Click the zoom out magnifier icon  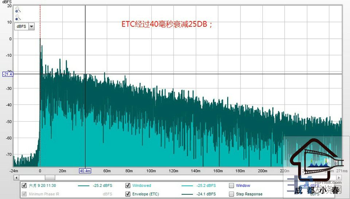pyautogui.click(x=17, y=18)
